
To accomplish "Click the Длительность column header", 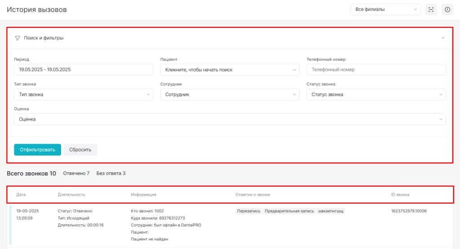I will coord(71,195).
